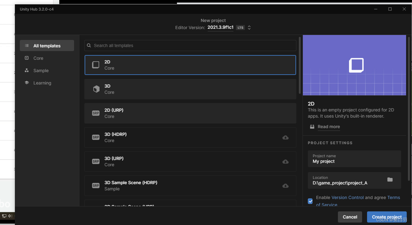
Task: Minimize the Unity Hub window
Action: click(376, 9)
